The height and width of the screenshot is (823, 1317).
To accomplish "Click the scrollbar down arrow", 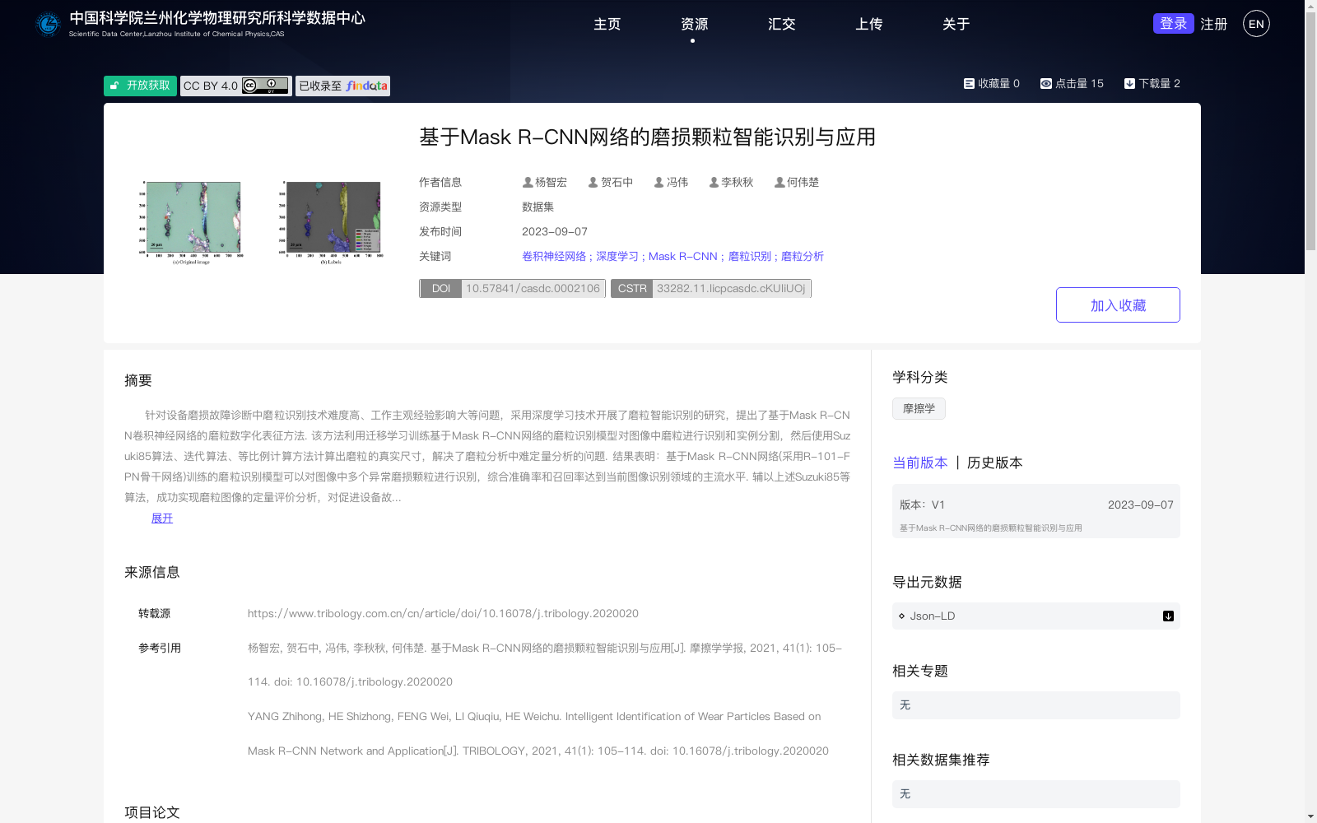I will 1310,816.
